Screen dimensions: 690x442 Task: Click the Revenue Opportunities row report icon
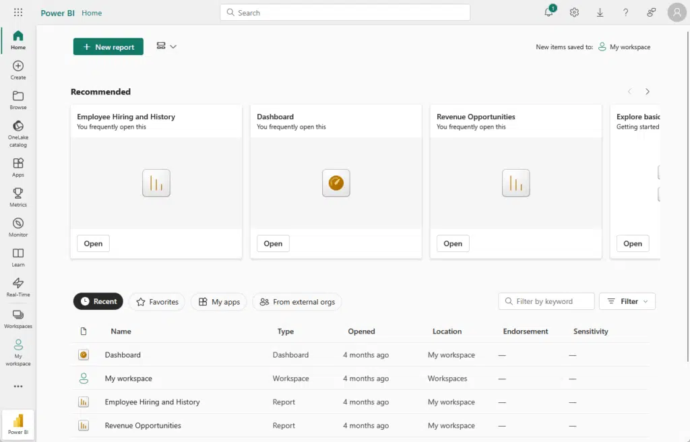(x=84, y=425)
